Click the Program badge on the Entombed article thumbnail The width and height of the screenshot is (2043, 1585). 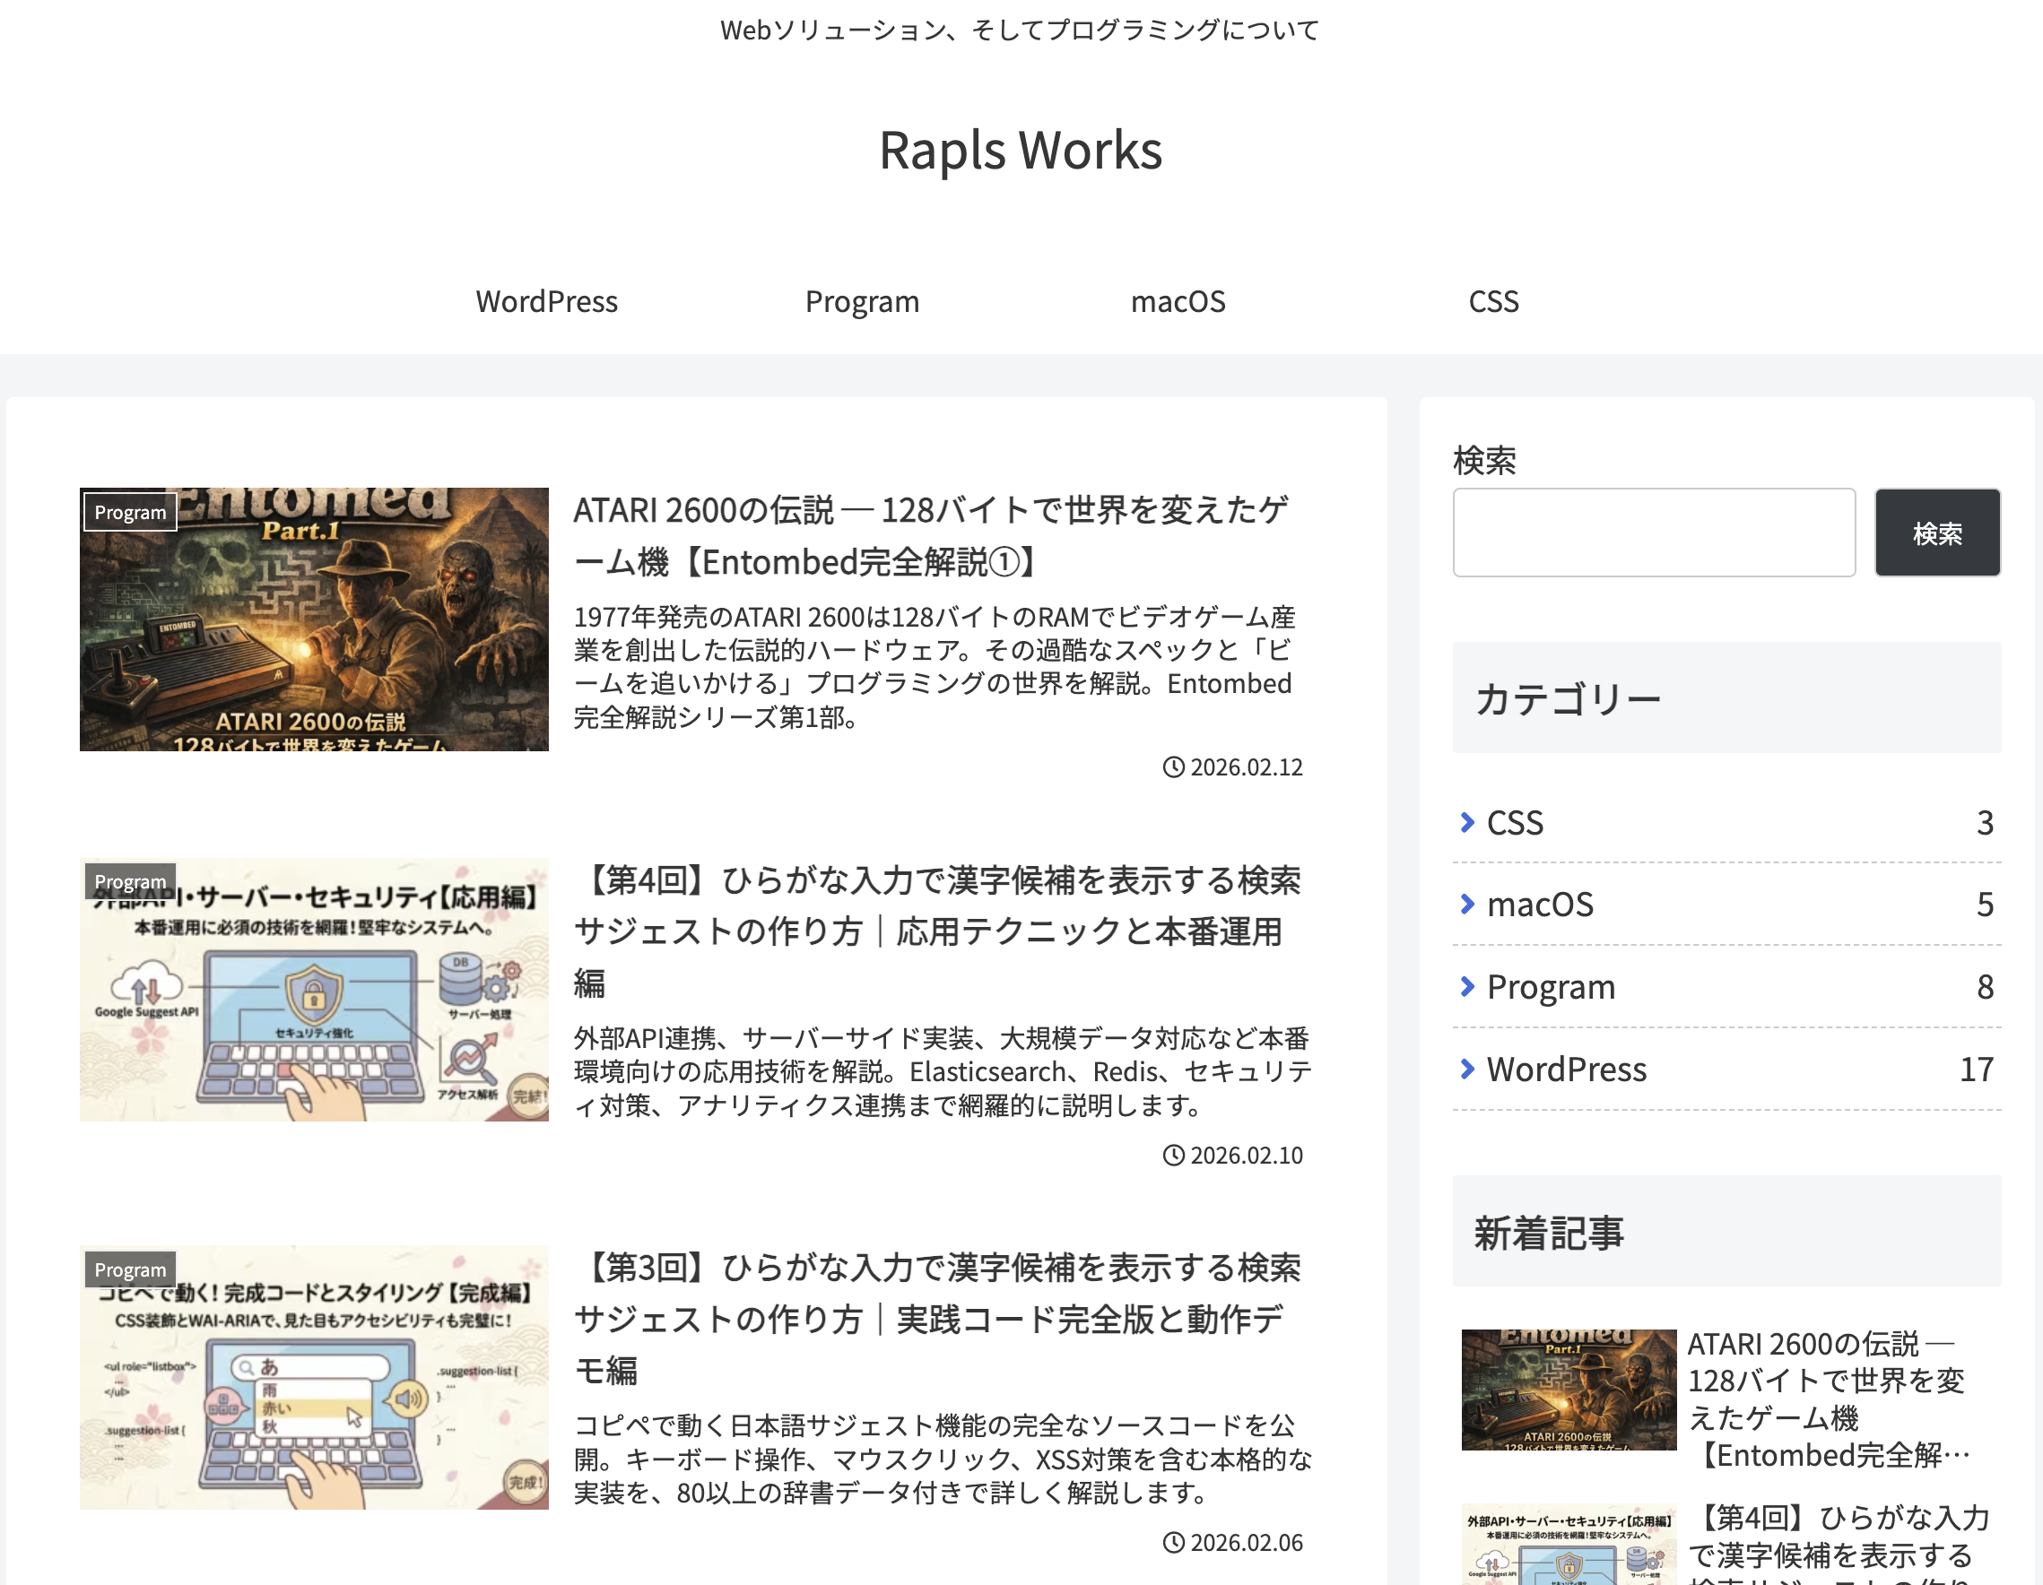click(x=130, y=513)
